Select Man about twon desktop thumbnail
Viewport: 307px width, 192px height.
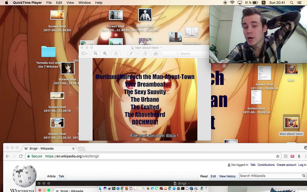coord(291,123)
